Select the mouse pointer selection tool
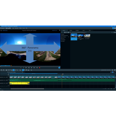Screen dimensions: 116x116 click(x=23, y=70)
